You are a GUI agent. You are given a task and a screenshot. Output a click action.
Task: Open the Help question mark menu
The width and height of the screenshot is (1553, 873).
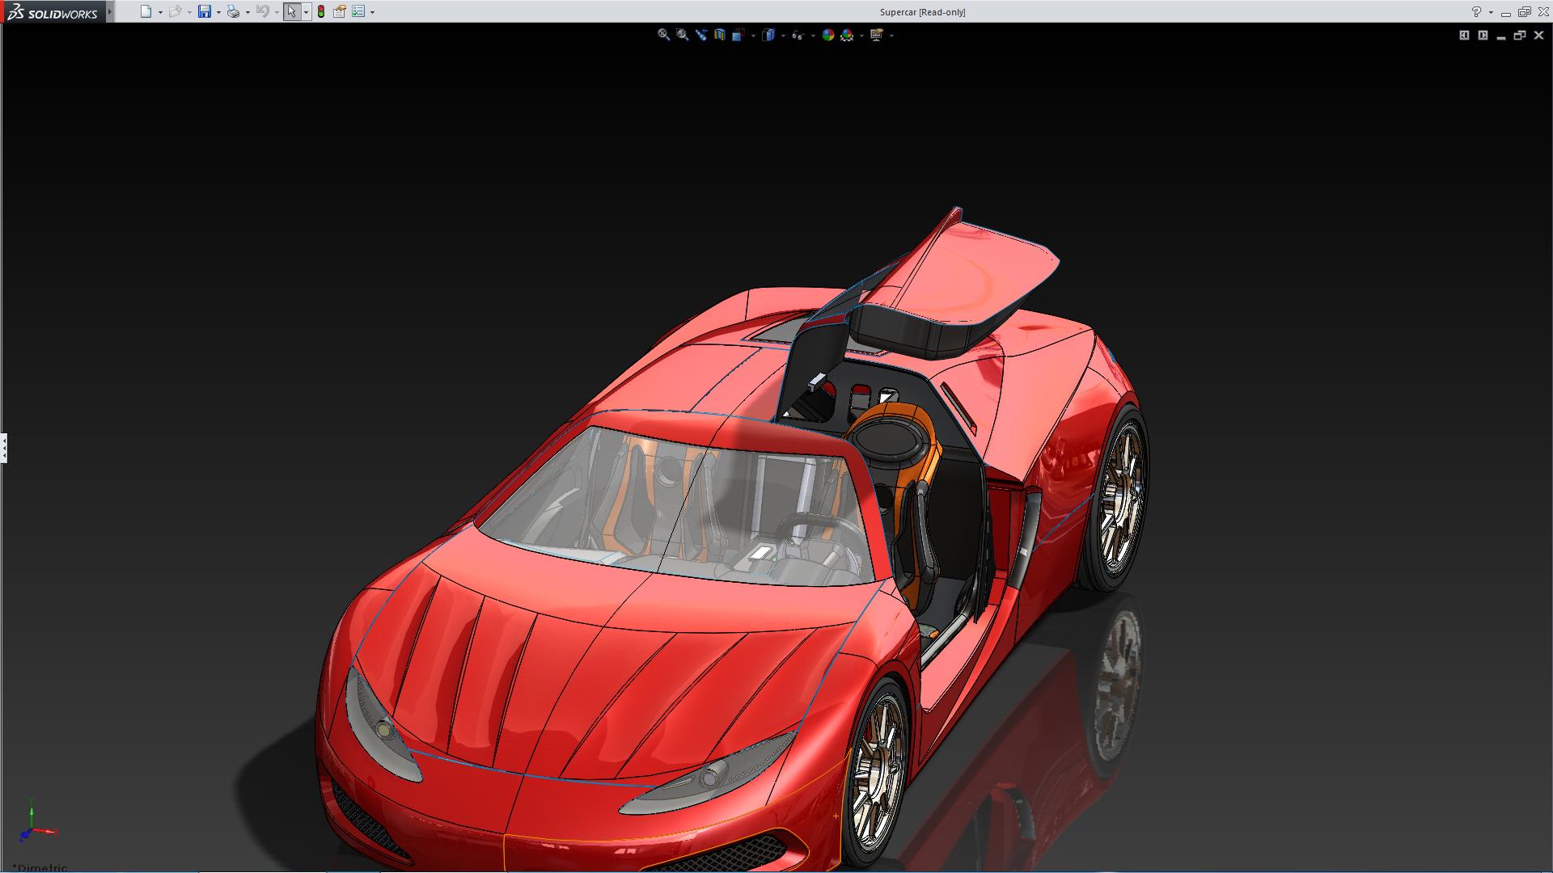[1476, 11]
